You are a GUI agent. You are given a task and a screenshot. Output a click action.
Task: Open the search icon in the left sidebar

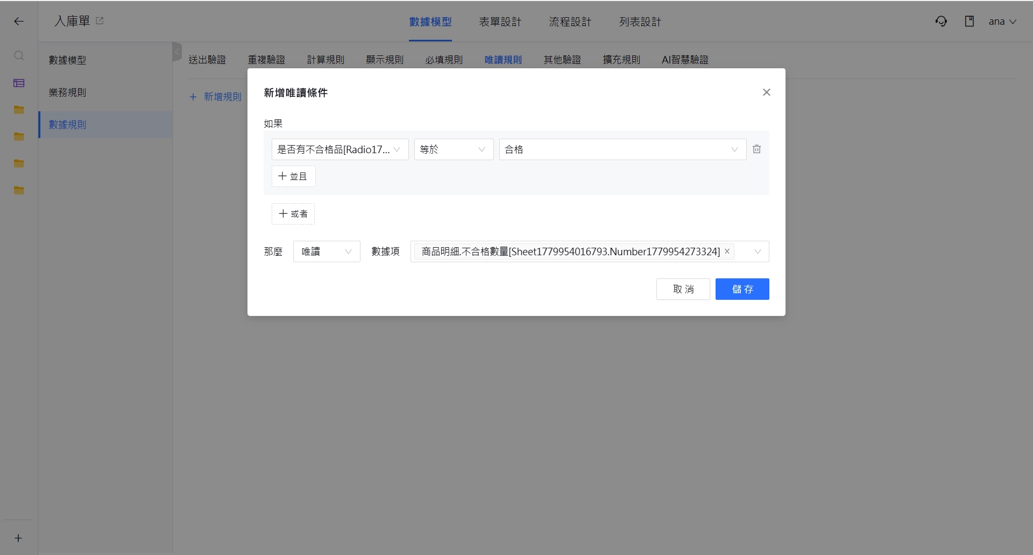[19, 55]
